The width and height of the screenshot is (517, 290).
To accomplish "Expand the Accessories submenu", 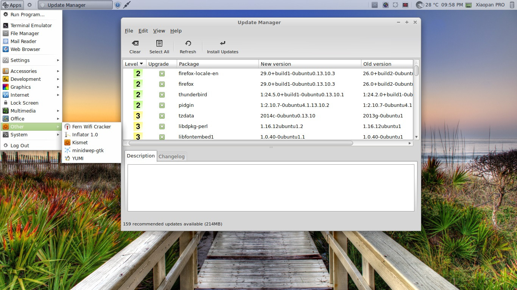I will [x=31, y=71].
